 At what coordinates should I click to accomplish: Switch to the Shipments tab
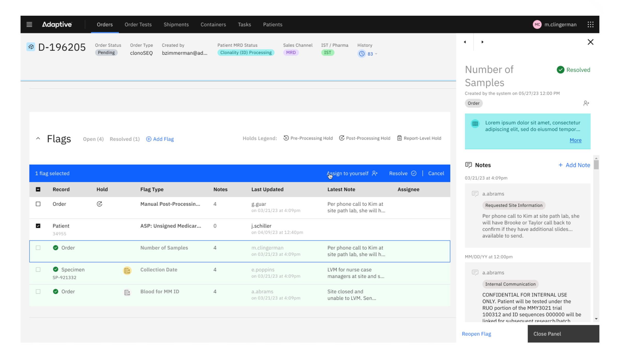pyautogui.click(x=176, y=24)
